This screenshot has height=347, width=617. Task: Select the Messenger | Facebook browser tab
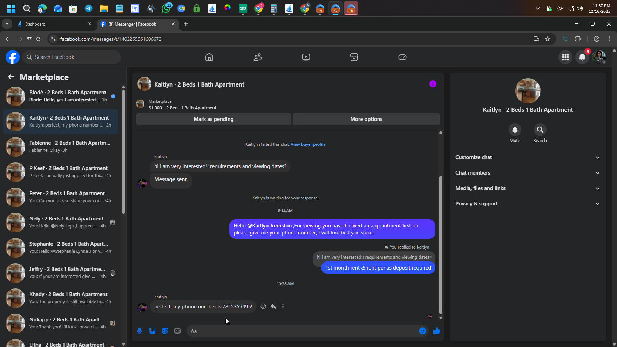(x=138, y=24)
